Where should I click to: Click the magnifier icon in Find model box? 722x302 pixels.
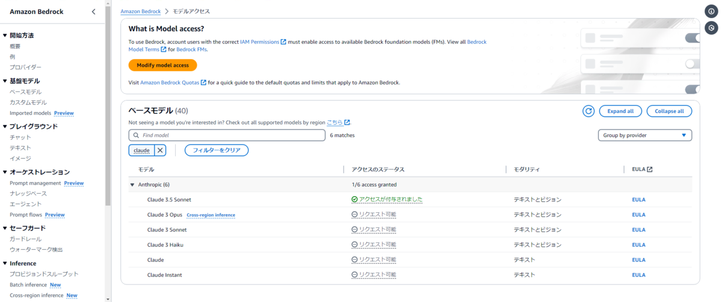pos(135,135)
